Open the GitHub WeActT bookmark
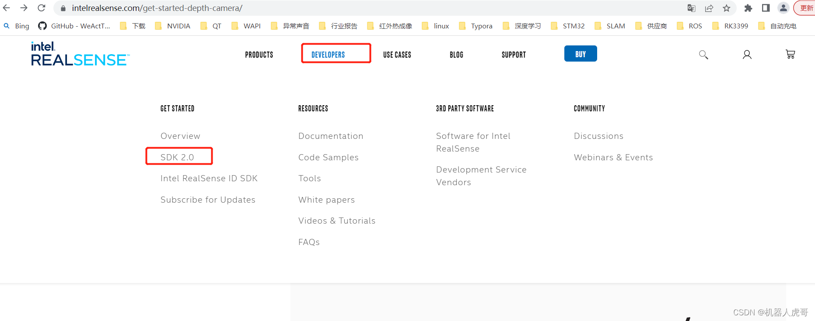815x321 pixels. (x=74, y=26)
